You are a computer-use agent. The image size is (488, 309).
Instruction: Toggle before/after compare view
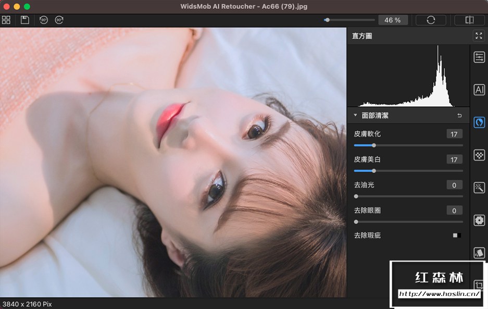(470, 20)
